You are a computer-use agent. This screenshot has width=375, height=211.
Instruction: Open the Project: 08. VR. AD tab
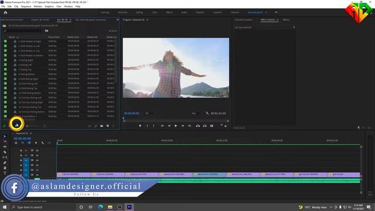(x=40, y=20)
